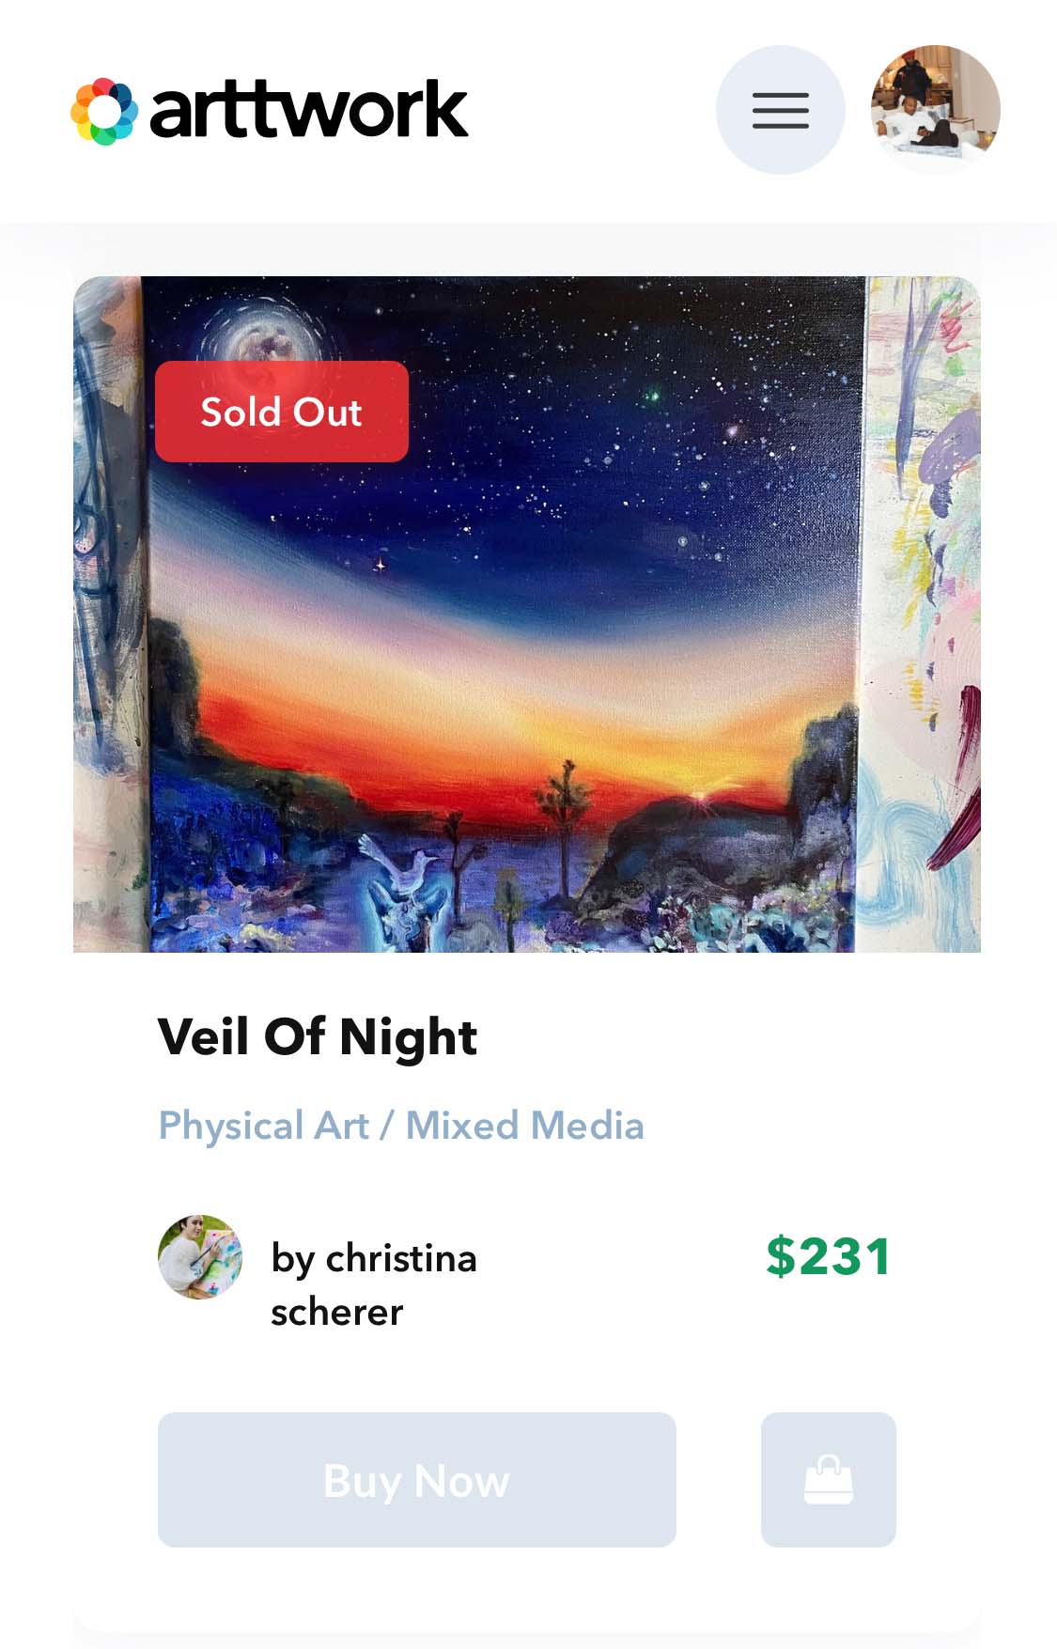1057x1649 pixels.
Task: Click the setting sun on the horizon
Action: point(700,797)
